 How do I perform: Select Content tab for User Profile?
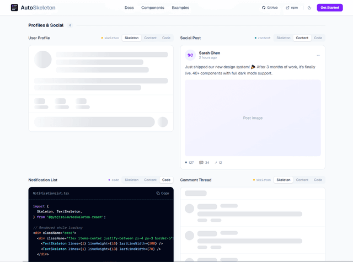click(x=151, y=38)
